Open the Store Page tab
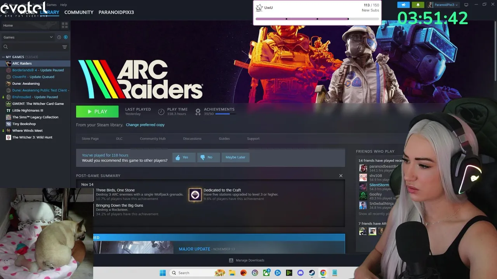The image size is (497, 279). click(x=90, y=138)
